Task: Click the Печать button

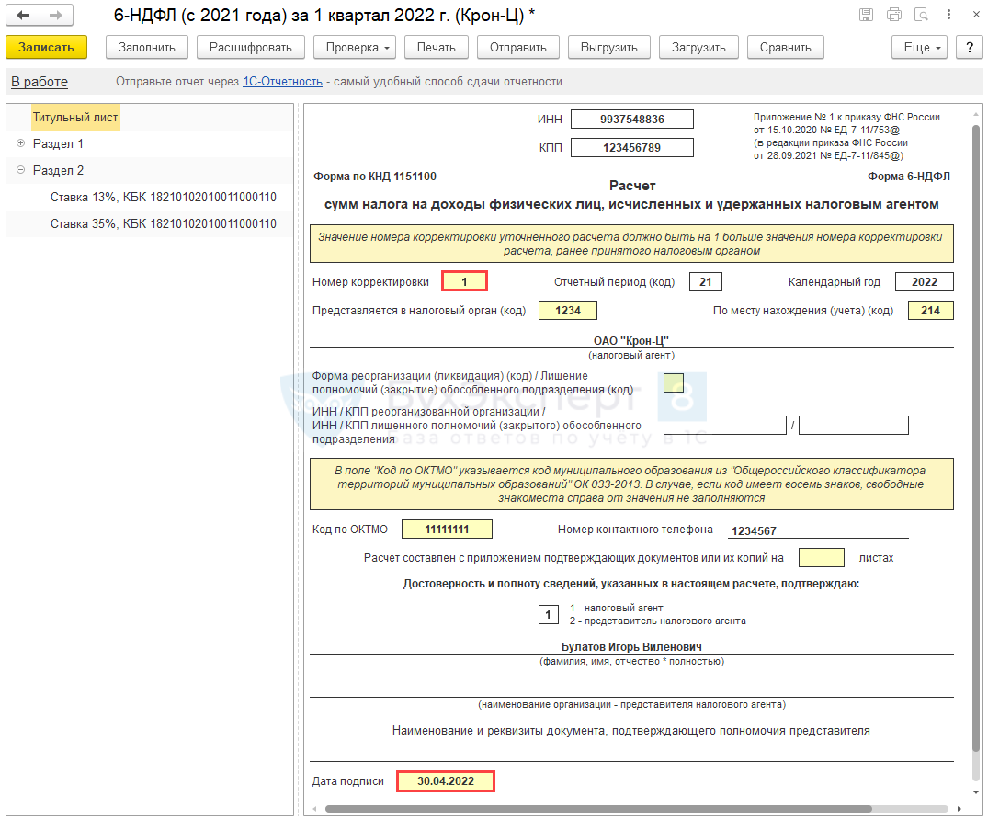Action: 436,47
